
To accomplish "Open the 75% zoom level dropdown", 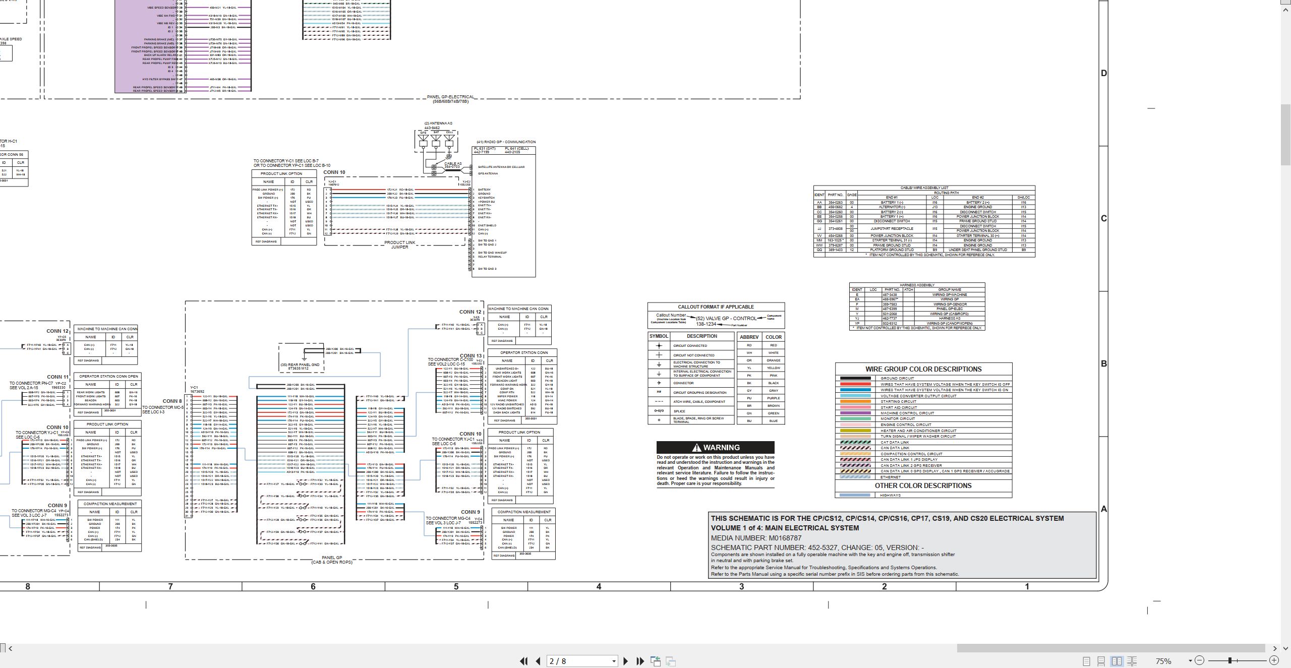I will 1190,661.
